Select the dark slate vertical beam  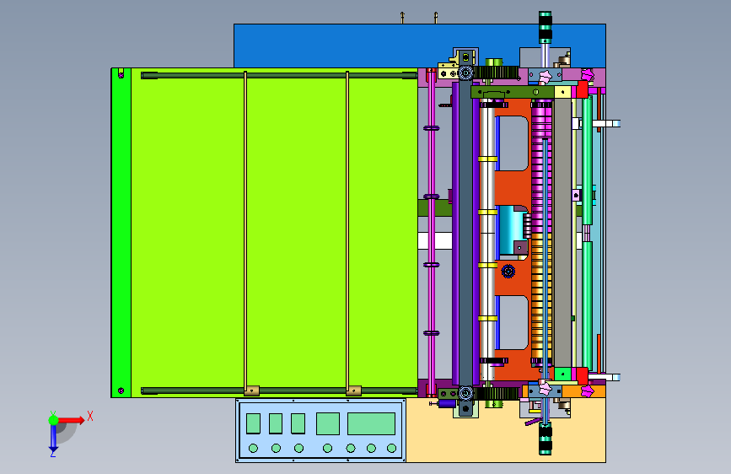(465, 234)
